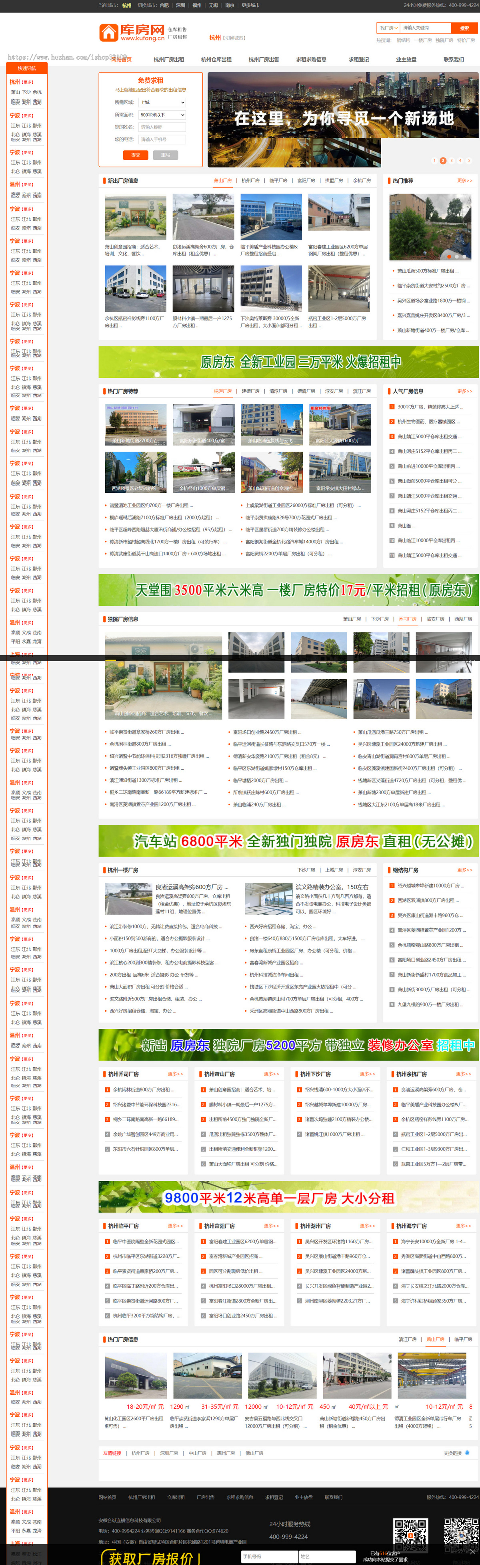Open 更多城市 in the top bar
This screenshot has width=480, height=1565.
(x=251, y=5)
